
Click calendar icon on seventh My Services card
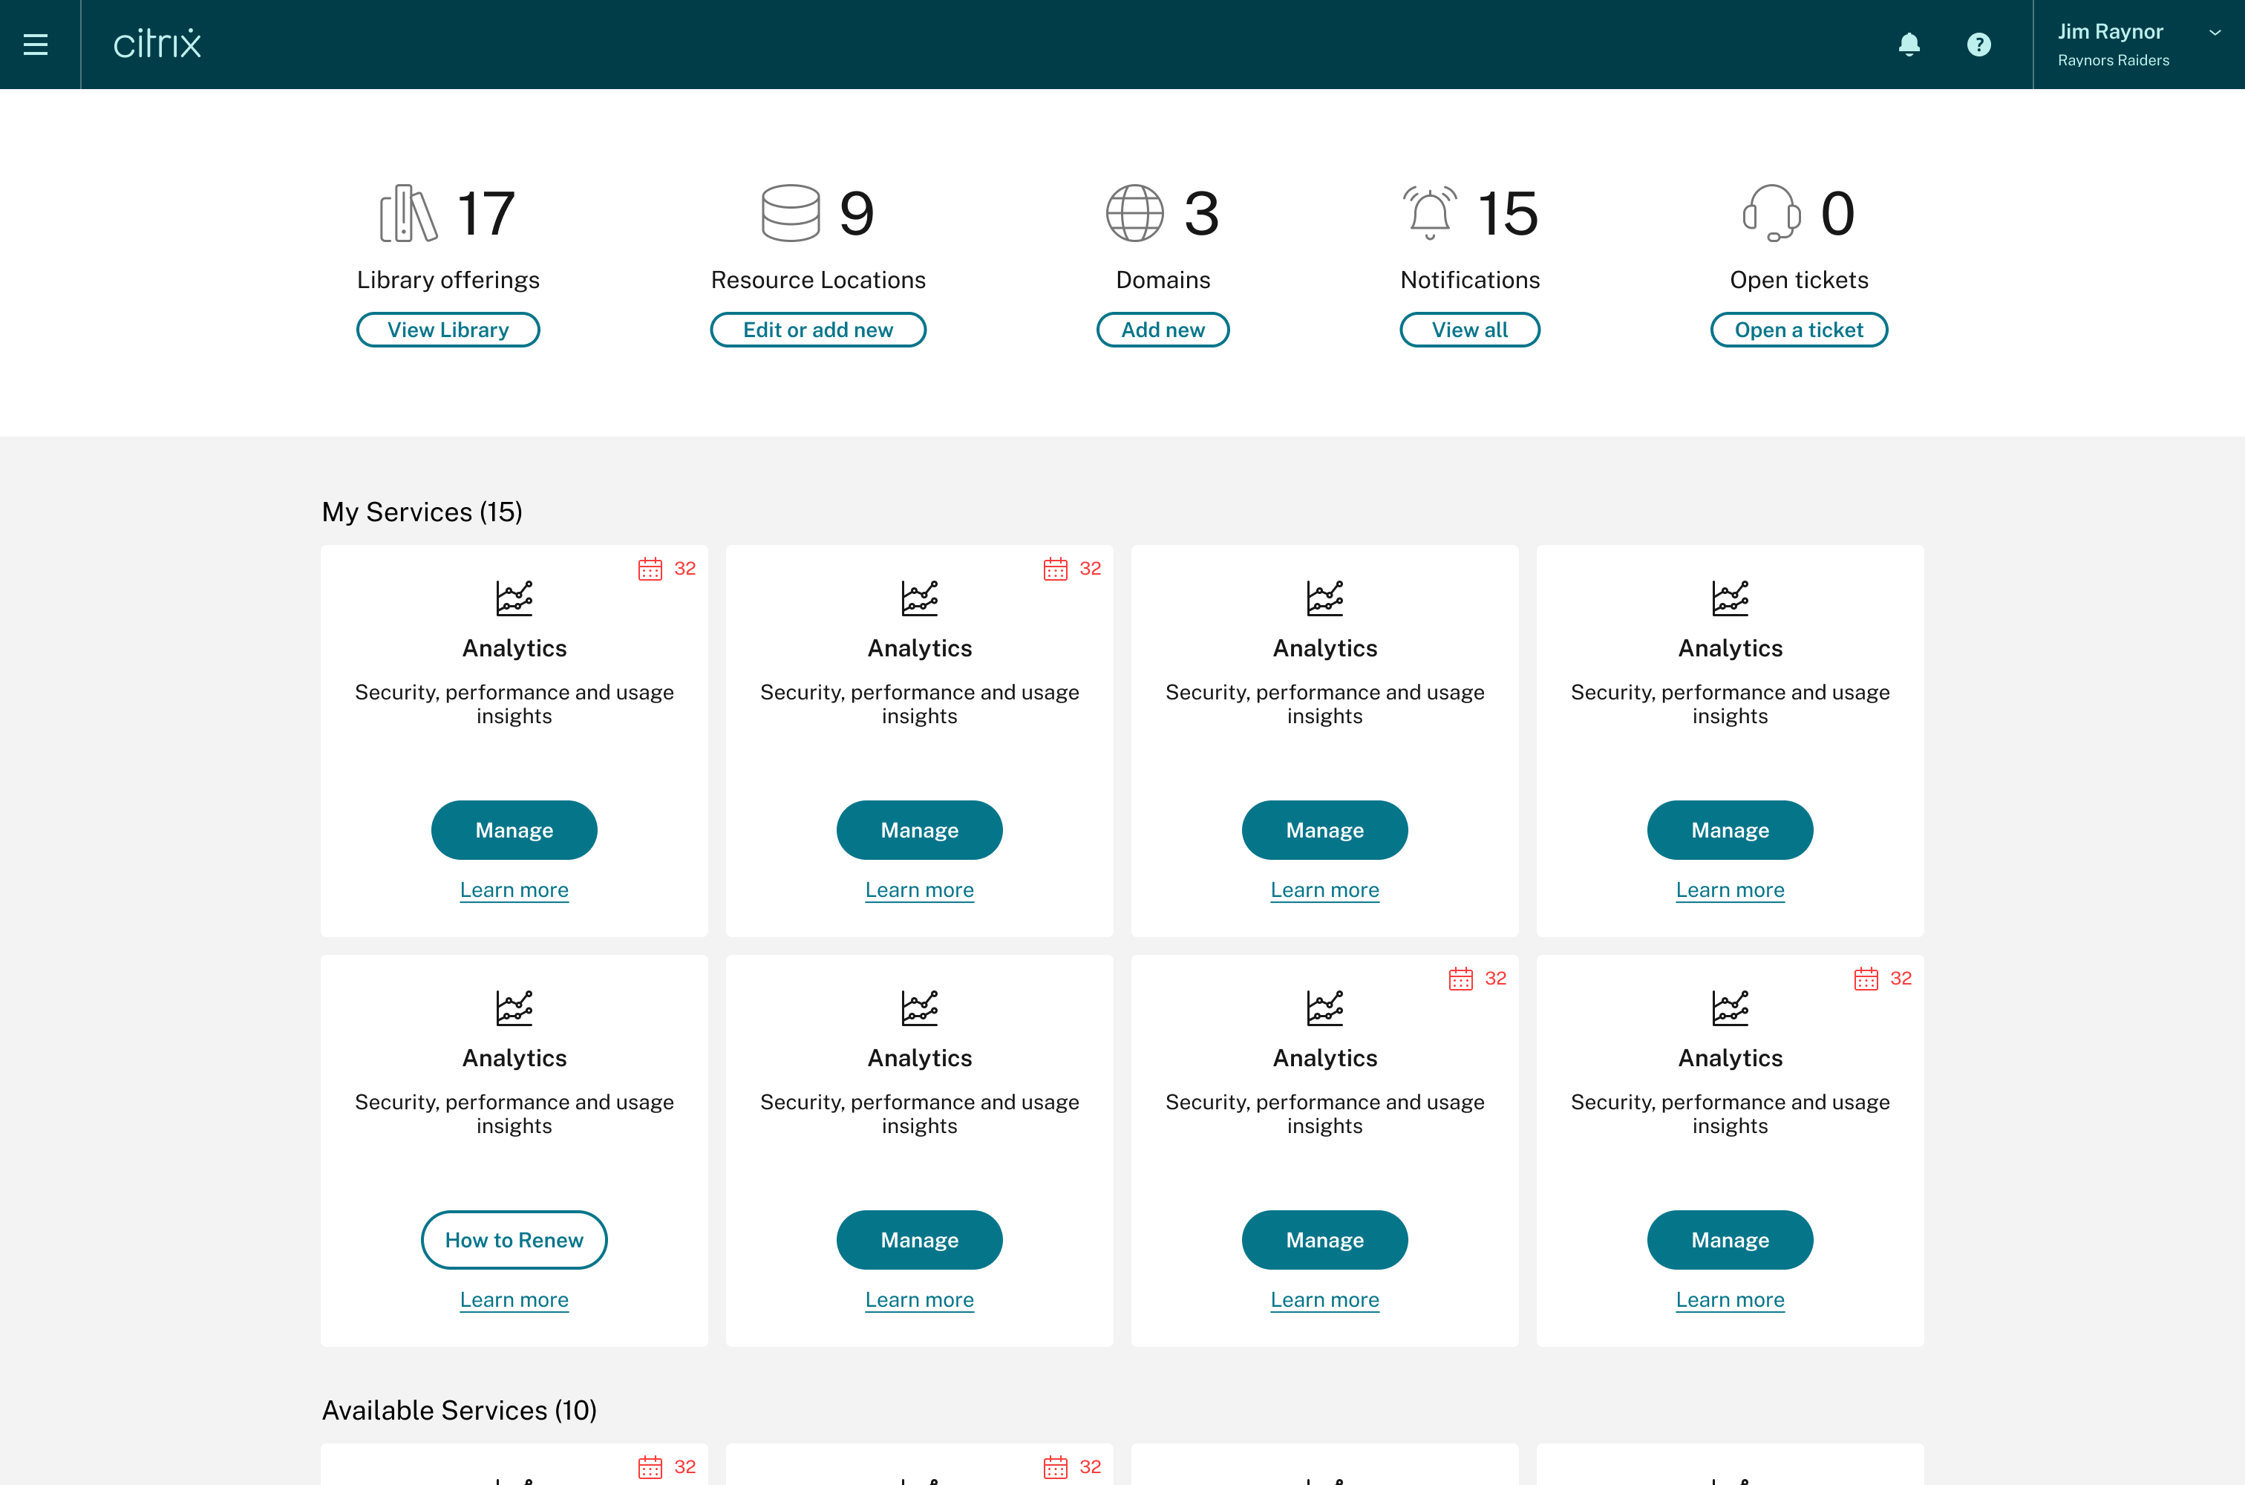pos(1461,979)
